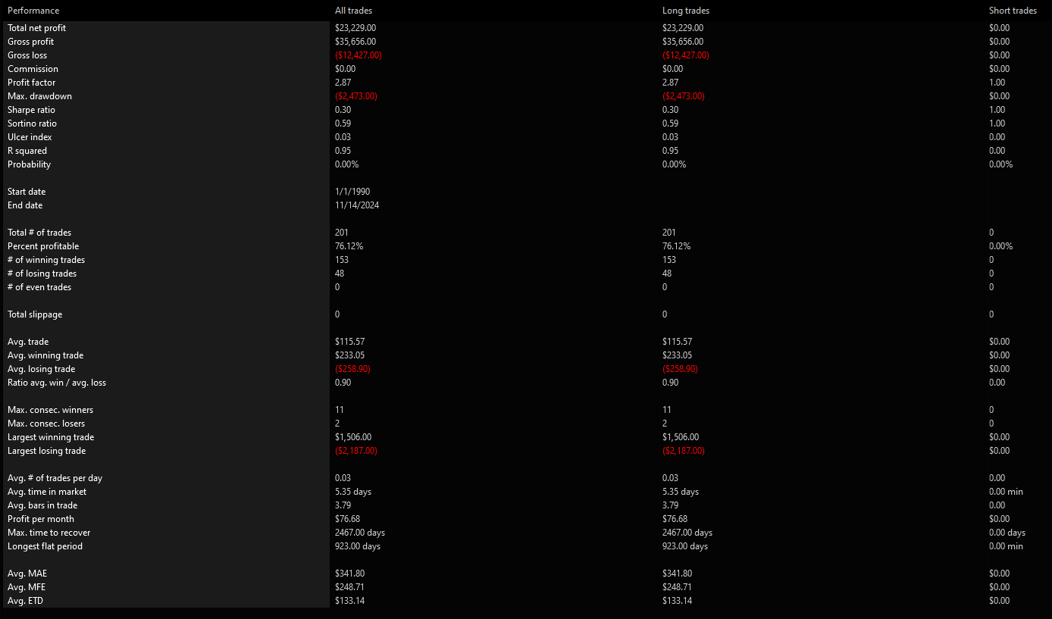Click 153 in the Long trades column
Viewport: 1052px width, 619px height.
coord(669,260)
